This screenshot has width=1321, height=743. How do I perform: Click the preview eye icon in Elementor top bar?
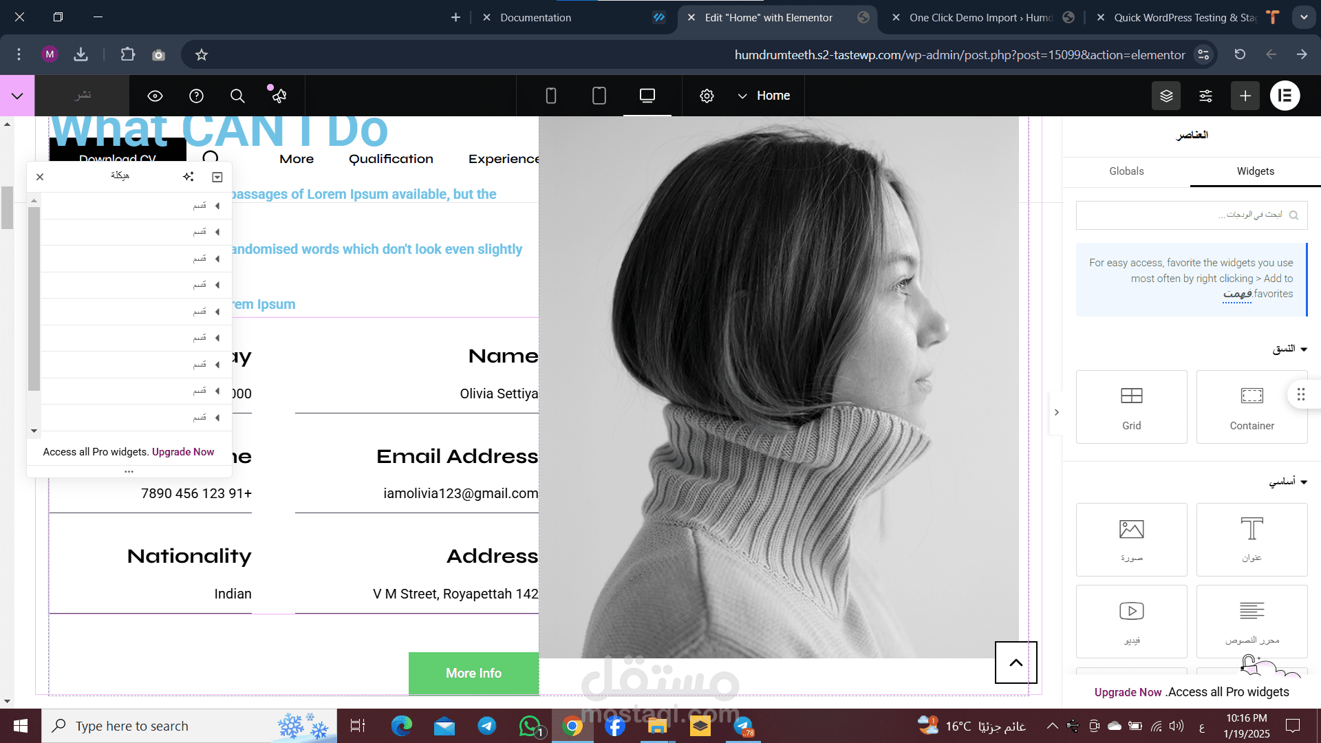point(155,96)
